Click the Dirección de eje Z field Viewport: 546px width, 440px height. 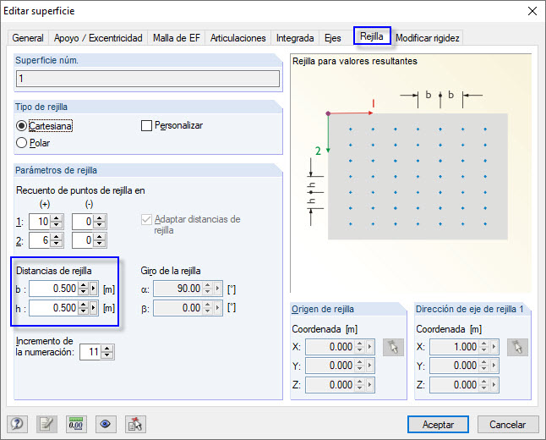click(454, 384)
